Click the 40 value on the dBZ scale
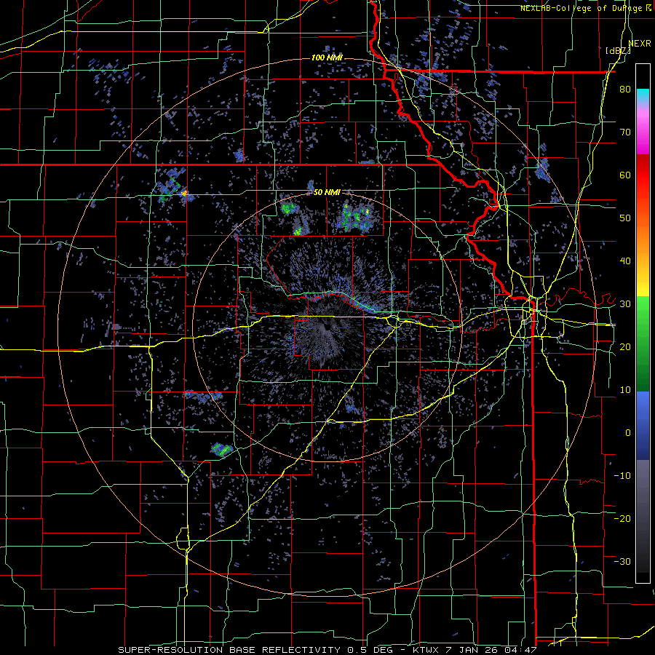655x655 pixels. tap(625, 261)
